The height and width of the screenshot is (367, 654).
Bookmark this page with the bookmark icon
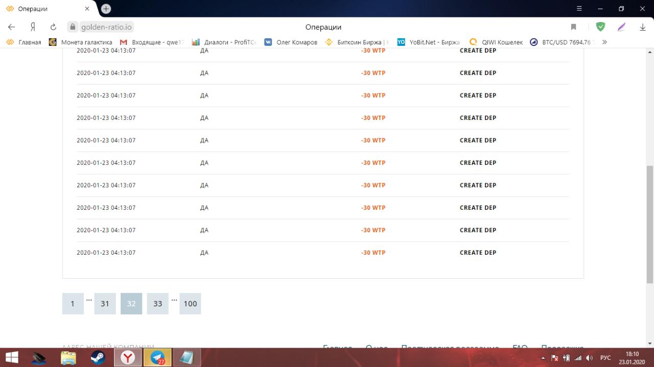pyautogui.click(x=573, y=27)
